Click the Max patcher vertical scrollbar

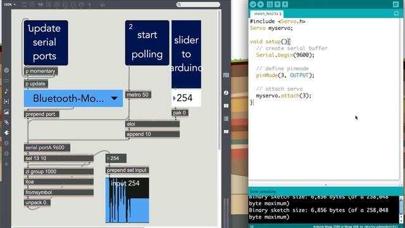[x=220, y=80]
